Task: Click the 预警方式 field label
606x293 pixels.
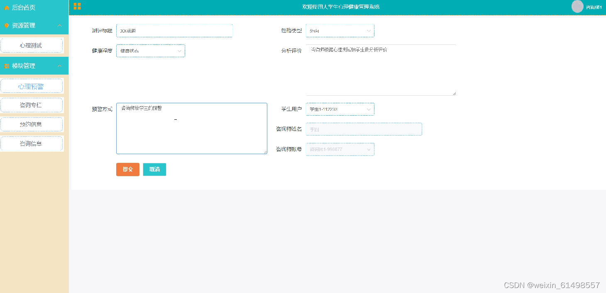Action: 102,109
